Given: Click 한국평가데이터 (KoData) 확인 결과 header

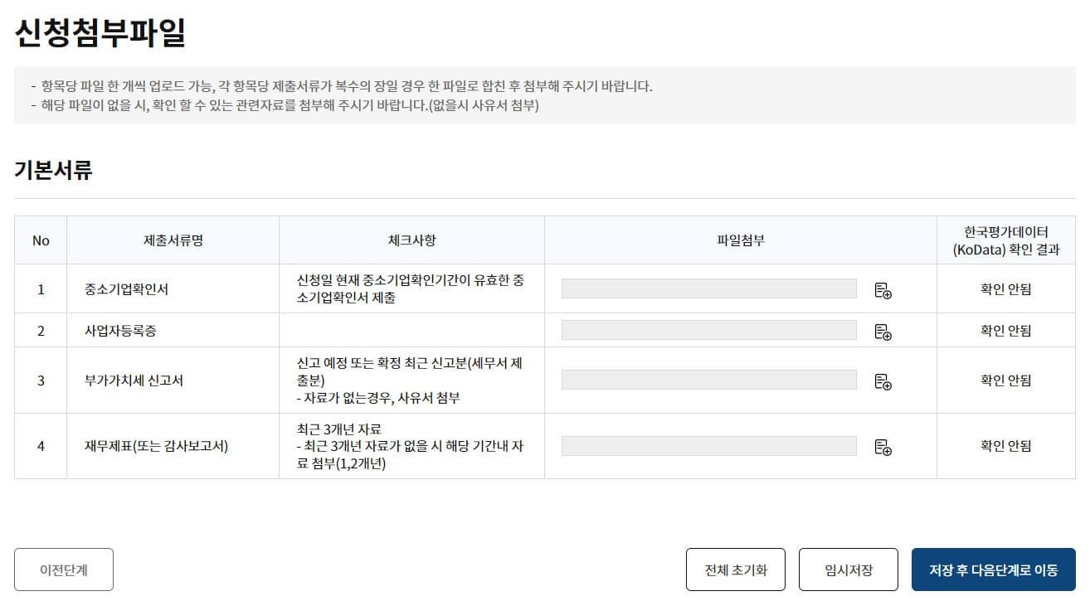Looking at the screenshot, I should click(1006, 240).
